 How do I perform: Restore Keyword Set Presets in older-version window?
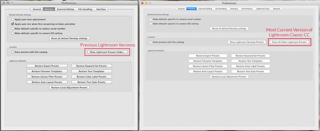(x=92, y=66)
